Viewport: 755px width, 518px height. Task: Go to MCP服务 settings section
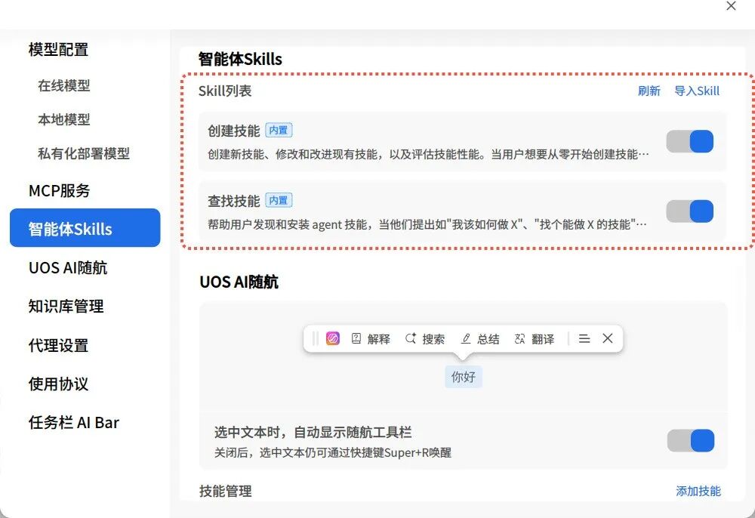[x=59, y=190]
